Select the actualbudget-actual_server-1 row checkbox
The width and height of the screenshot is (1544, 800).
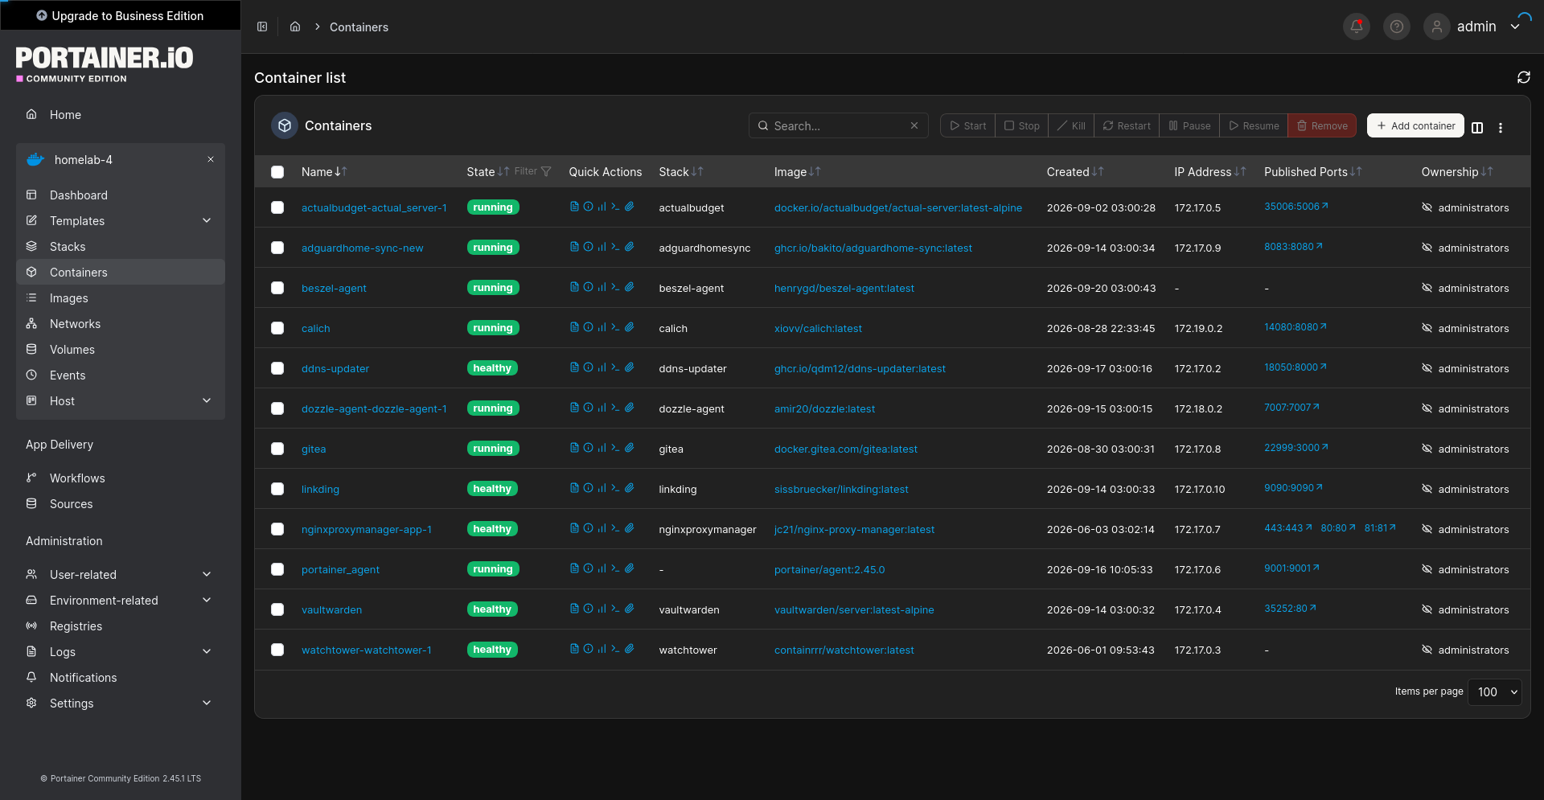277,207
